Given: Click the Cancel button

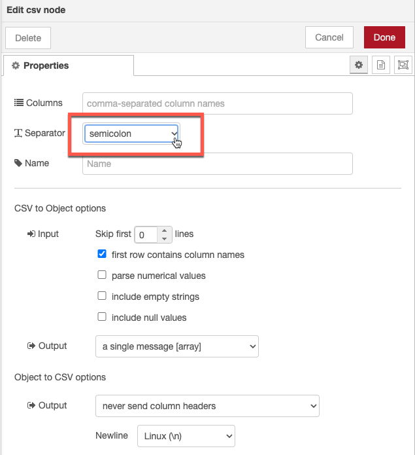Looking at the screenshot, I should click(x=329, y=37).
